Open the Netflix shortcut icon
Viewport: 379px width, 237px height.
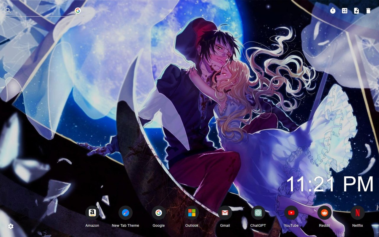pos(358,213)
